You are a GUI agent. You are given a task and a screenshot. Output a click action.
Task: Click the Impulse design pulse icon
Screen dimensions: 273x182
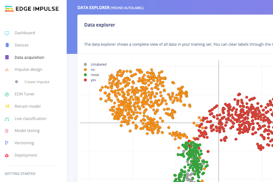point(7,70)
